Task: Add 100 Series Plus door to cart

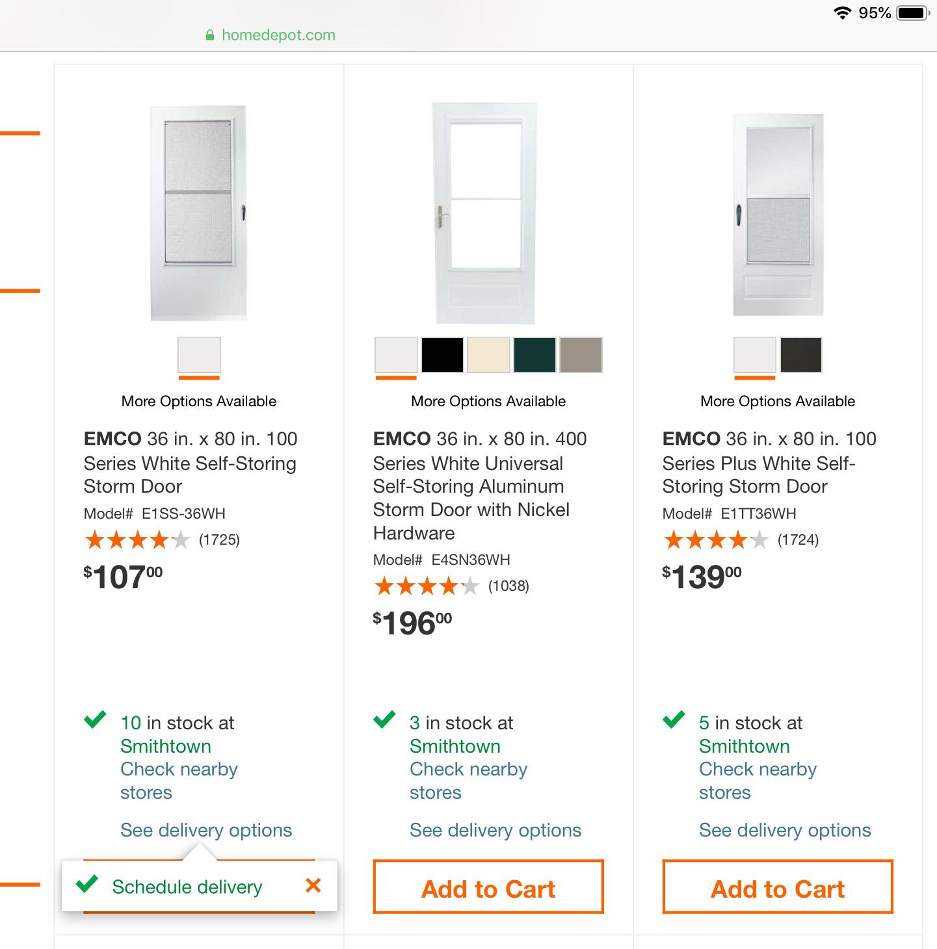Action: coord(778,888)
